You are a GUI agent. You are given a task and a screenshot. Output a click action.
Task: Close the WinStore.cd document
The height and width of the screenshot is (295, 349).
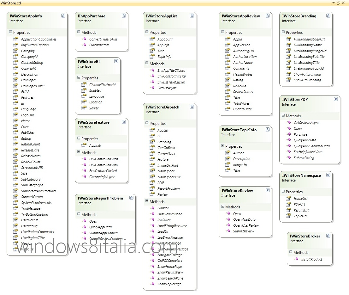[x=343, y=3]
